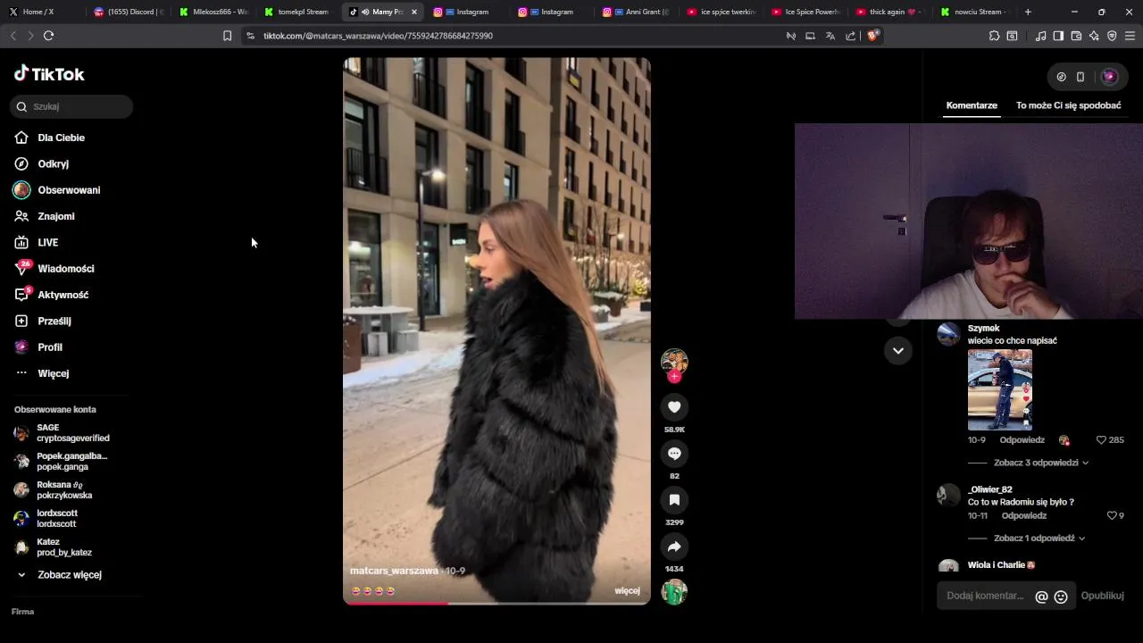The height and width of the screenshot is (643, 1143).
Task: Click the Dodaj komentarz input field
Action: tap(985, 596)
